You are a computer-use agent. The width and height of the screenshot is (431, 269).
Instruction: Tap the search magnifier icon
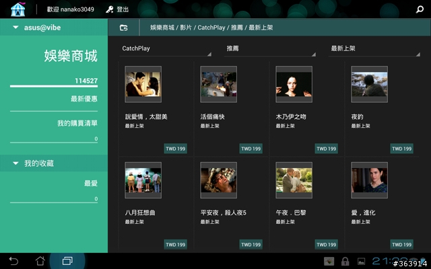pos(420,9)
